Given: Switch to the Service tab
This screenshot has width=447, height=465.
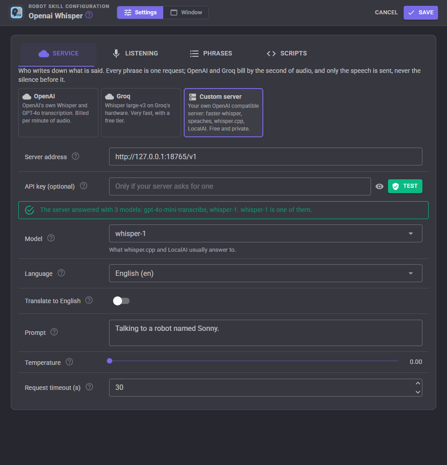Looking at the screenshot, I should tap(59, 54).
